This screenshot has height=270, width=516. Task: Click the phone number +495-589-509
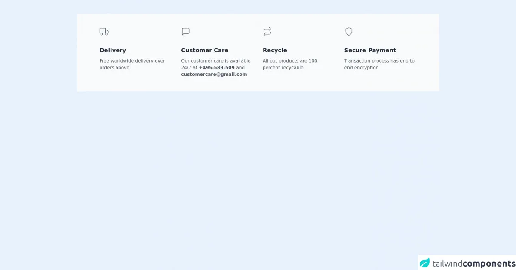217,68
